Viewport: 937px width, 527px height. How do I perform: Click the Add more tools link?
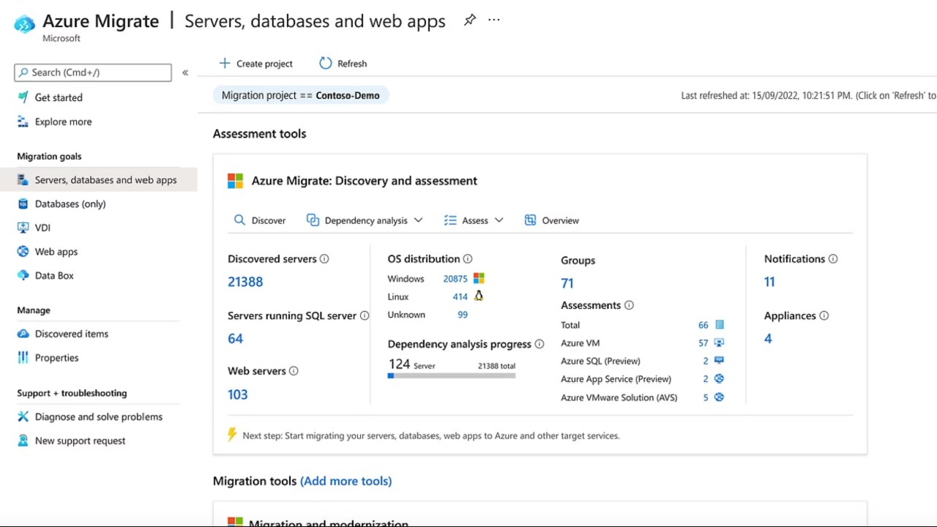coord(346,481)
